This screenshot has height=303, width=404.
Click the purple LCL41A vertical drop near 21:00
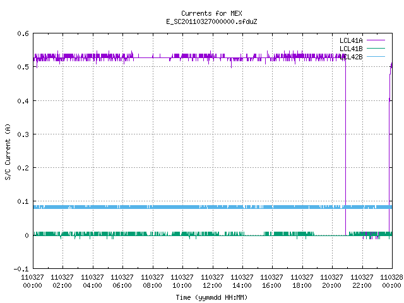pos(345,147)
